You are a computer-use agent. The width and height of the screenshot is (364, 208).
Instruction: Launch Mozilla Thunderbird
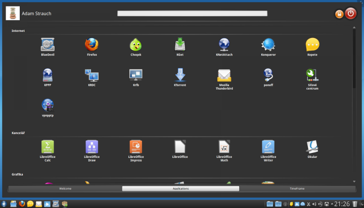pos(224,79)
